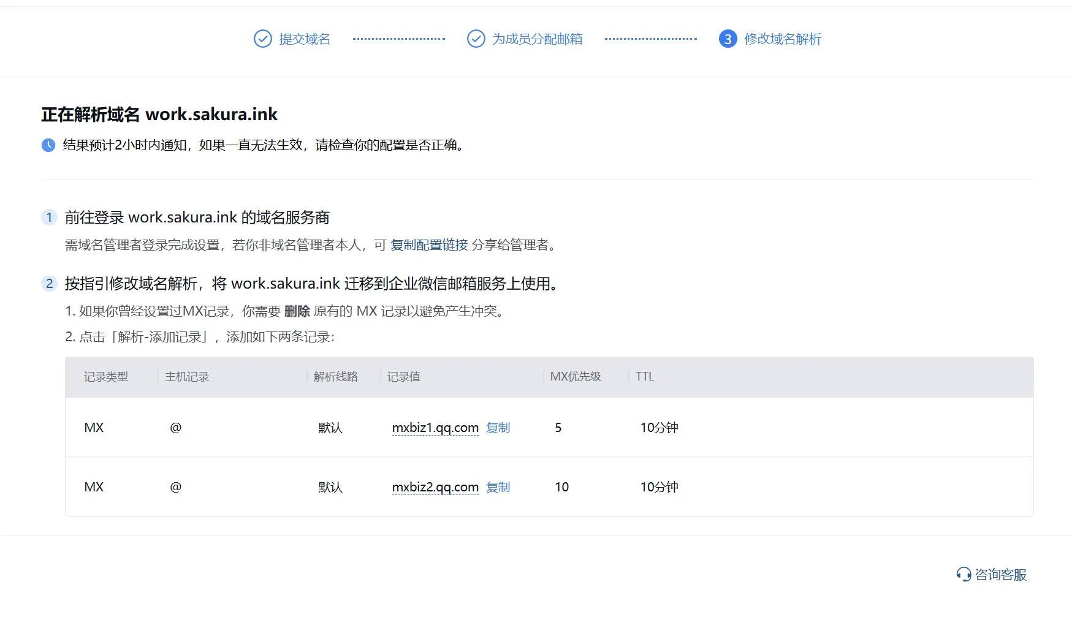Click the checkmark icon beside 提交域名
Viewport: 1072px width, 617px height.
pyautogui.click(x=263, y=39)
